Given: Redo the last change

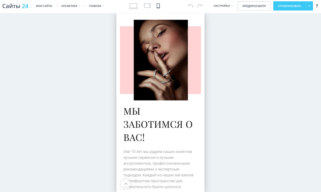Looking at the screenshot, I should tap(199, 5).
